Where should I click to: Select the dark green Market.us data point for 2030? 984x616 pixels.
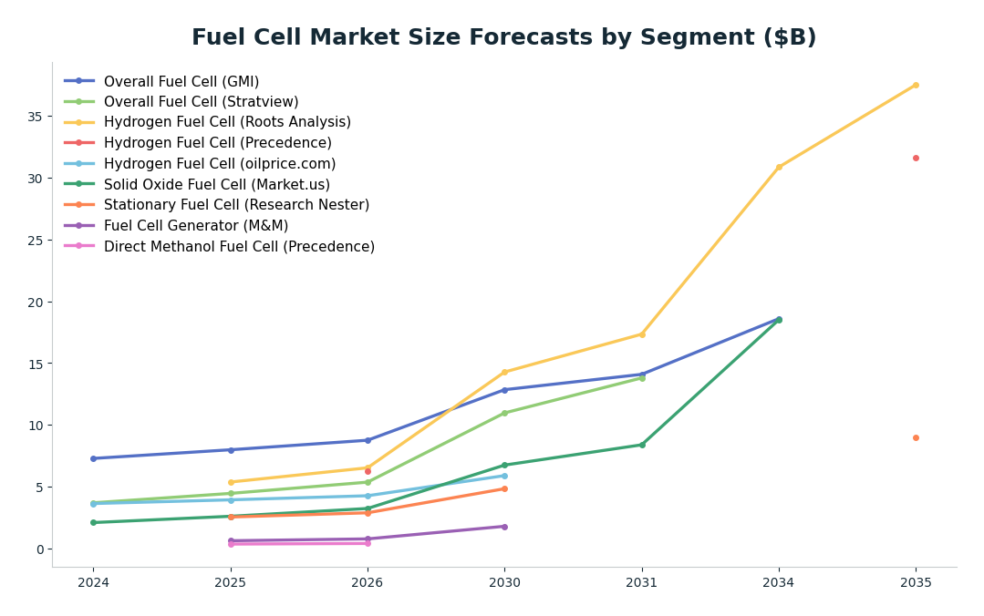(x=504, y=466)
